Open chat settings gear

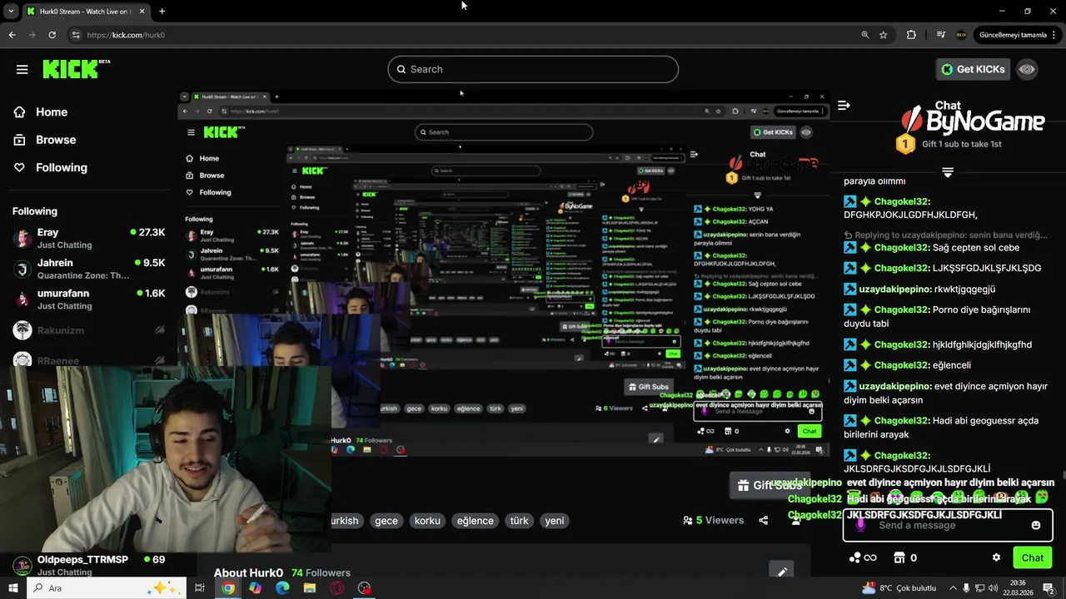pos(996,557)
